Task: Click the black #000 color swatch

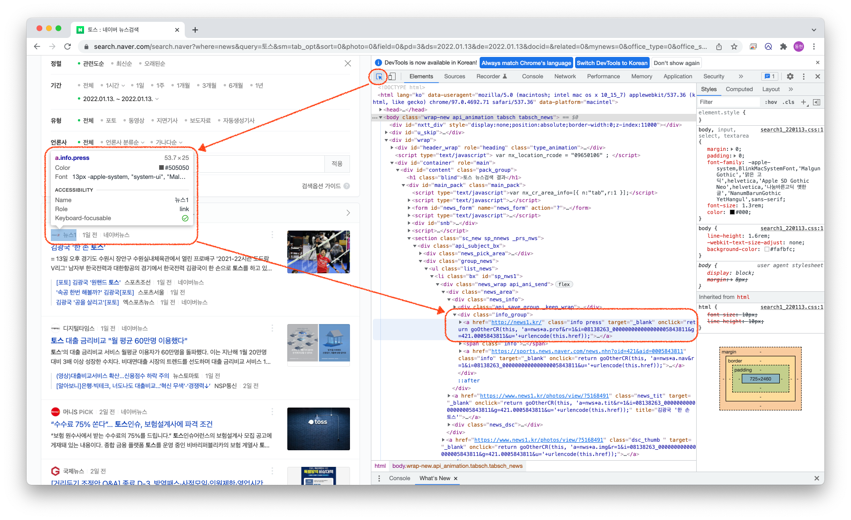Action: pyautogui.click(x=732, y=212)
